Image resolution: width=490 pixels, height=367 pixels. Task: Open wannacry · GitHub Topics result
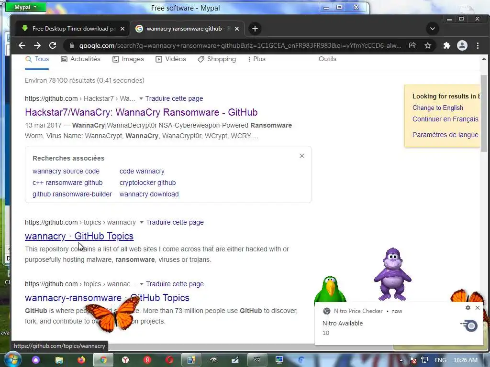(79, 236)
